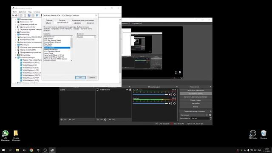Viewport: 272px width, 153px height.
Task: Move scene down with arrow icon
Action: coord(74,120)
